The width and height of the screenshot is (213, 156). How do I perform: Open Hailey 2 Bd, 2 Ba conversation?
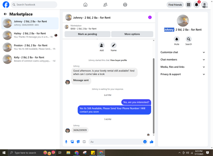(30, 35)
